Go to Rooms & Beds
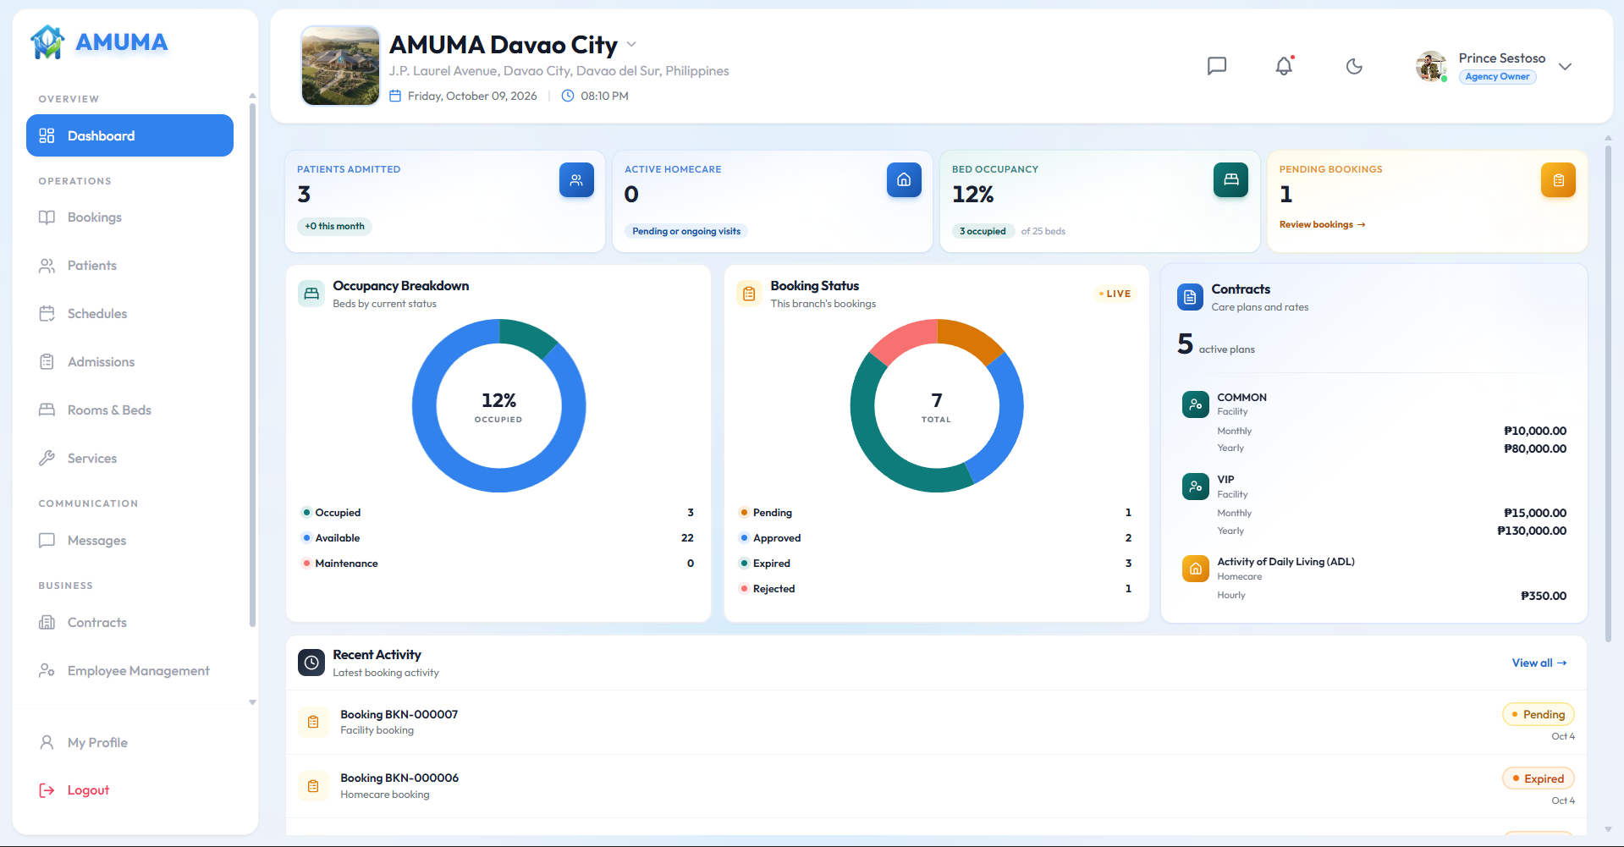1624x847 pixels. click(129, 410)
